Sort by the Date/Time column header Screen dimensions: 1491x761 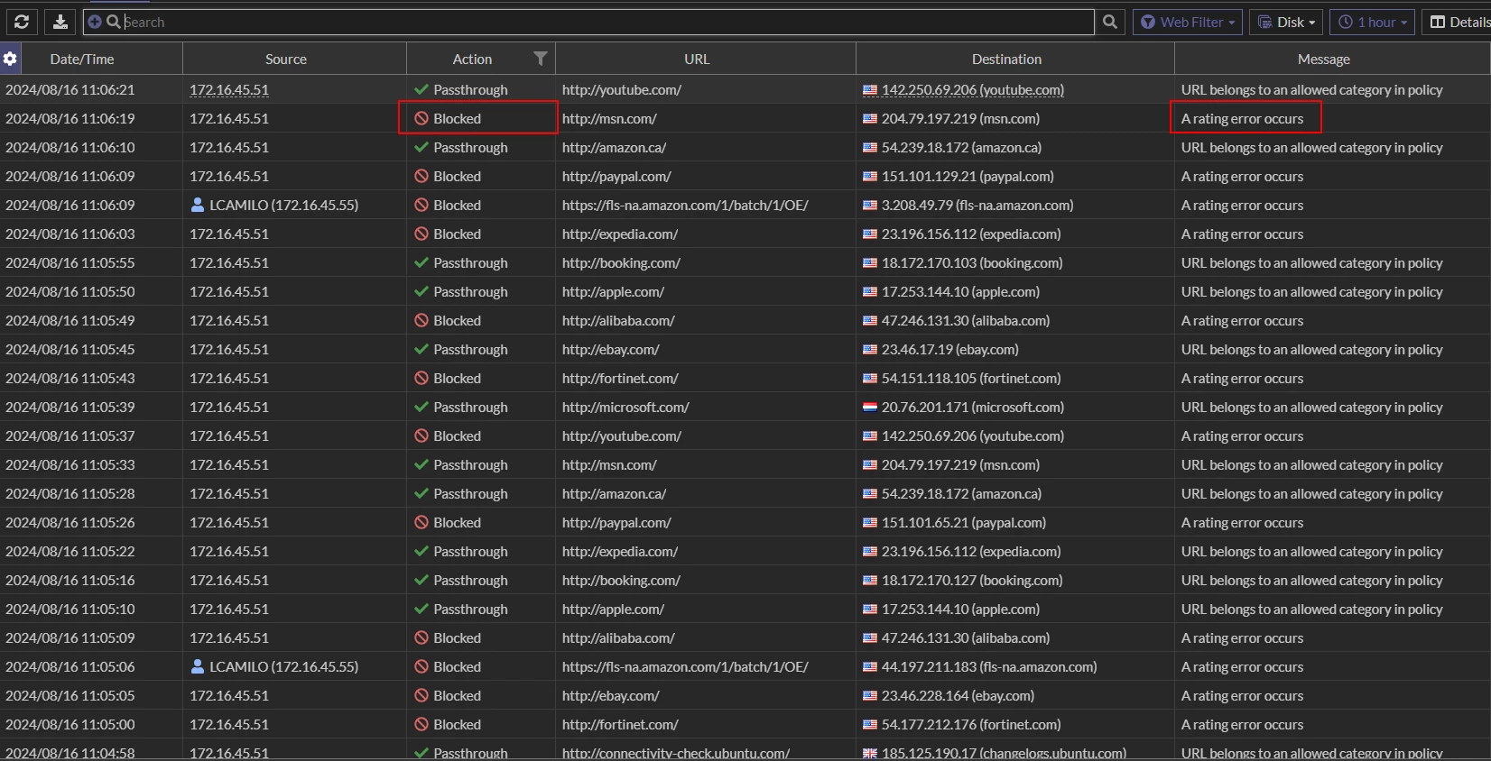coord(82,59)
